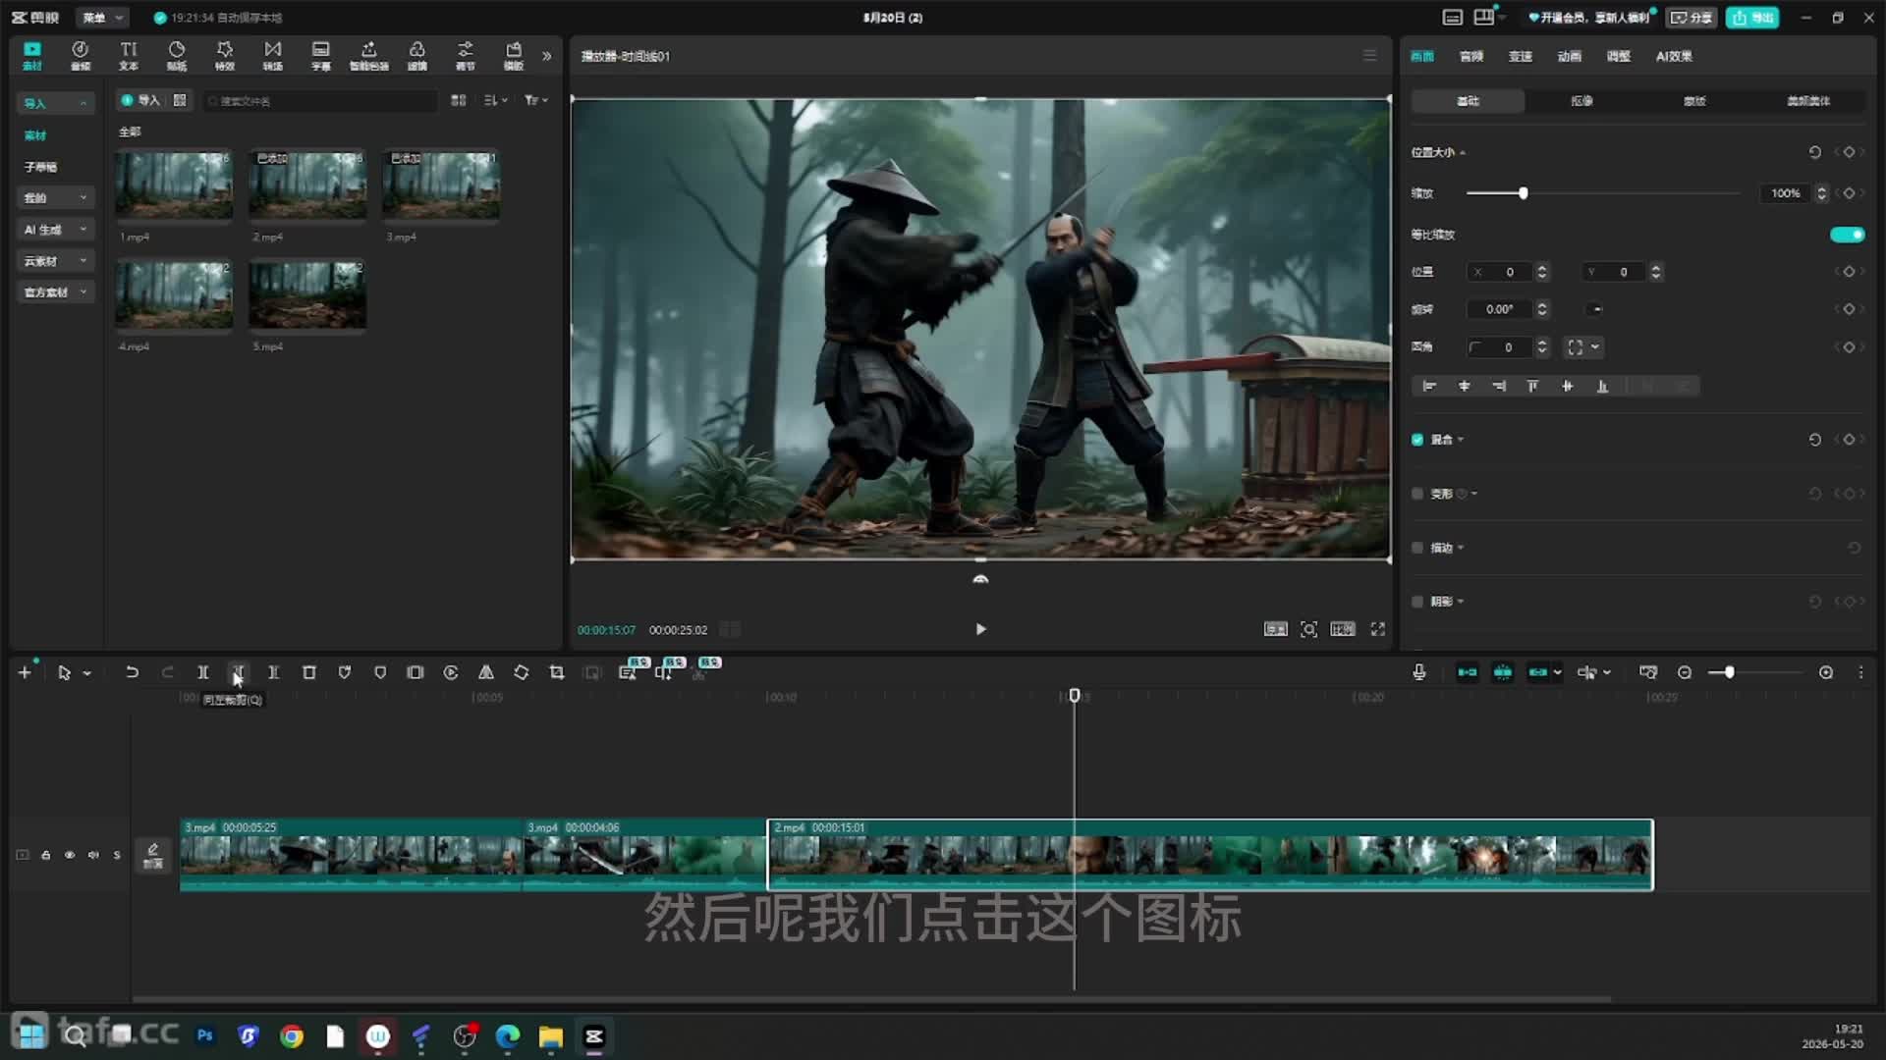Click the microphone record voiceover icon

(1419, 672)
